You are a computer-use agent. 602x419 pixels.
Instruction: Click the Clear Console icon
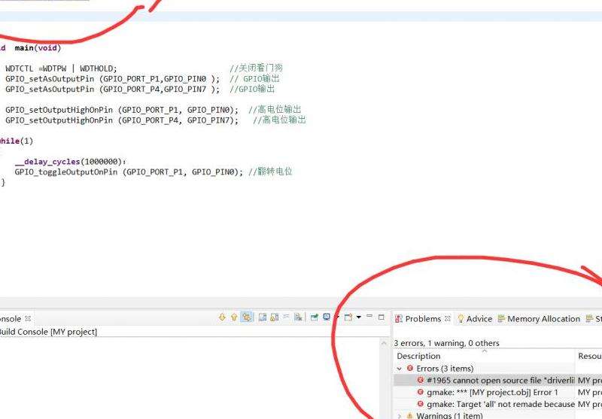coord(298,317)
